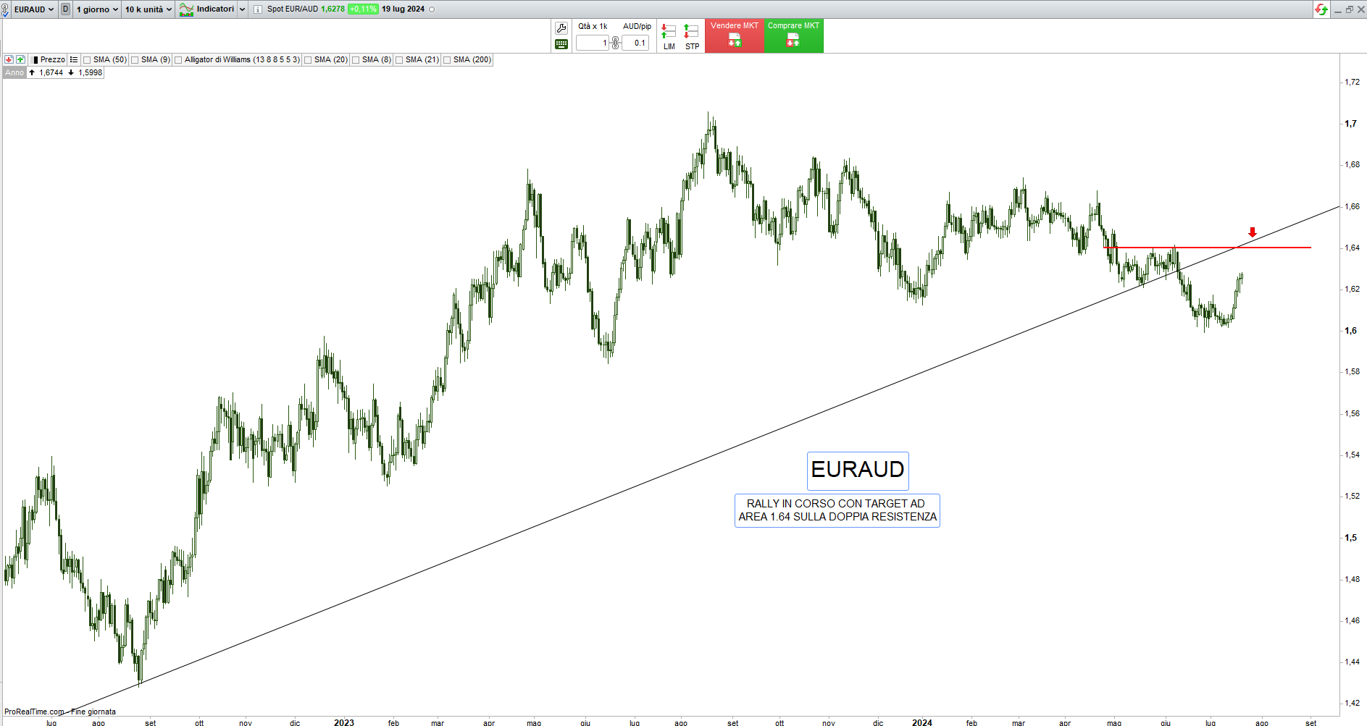Open the '1 giorno' timeframe dropdown
Screen dimensions: 1367x726
97,9
